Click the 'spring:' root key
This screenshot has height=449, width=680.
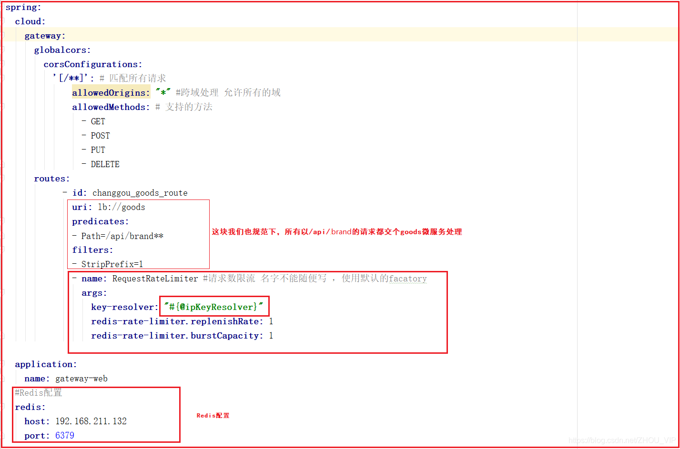[23, 7]
